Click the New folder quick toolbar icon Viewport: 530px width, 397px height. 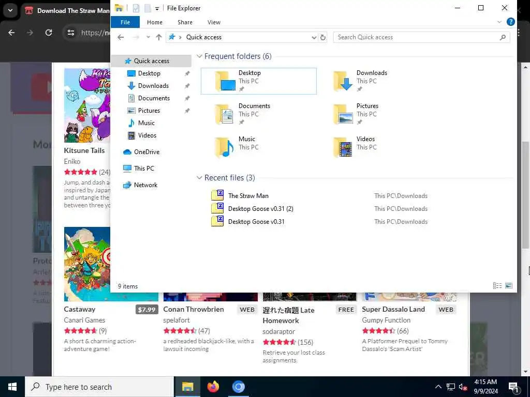coord(148,8)
